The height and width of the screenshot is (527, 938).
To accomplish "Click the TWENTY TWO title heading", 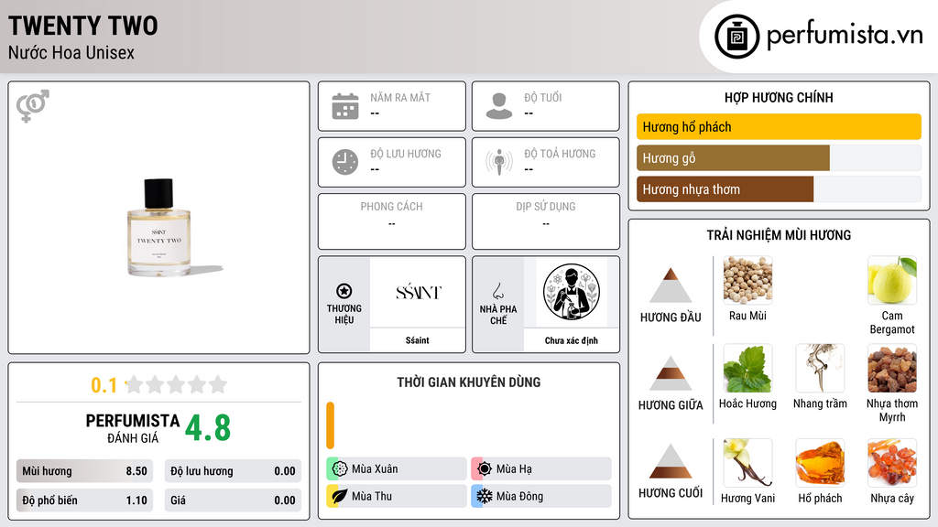I will pos(83,26).
